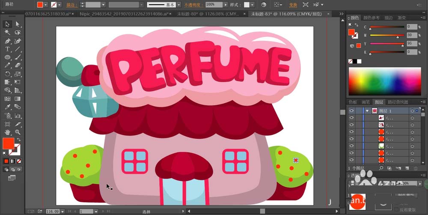
Task: Open fill color dropdown in control bar
Action: click(46, 5)
